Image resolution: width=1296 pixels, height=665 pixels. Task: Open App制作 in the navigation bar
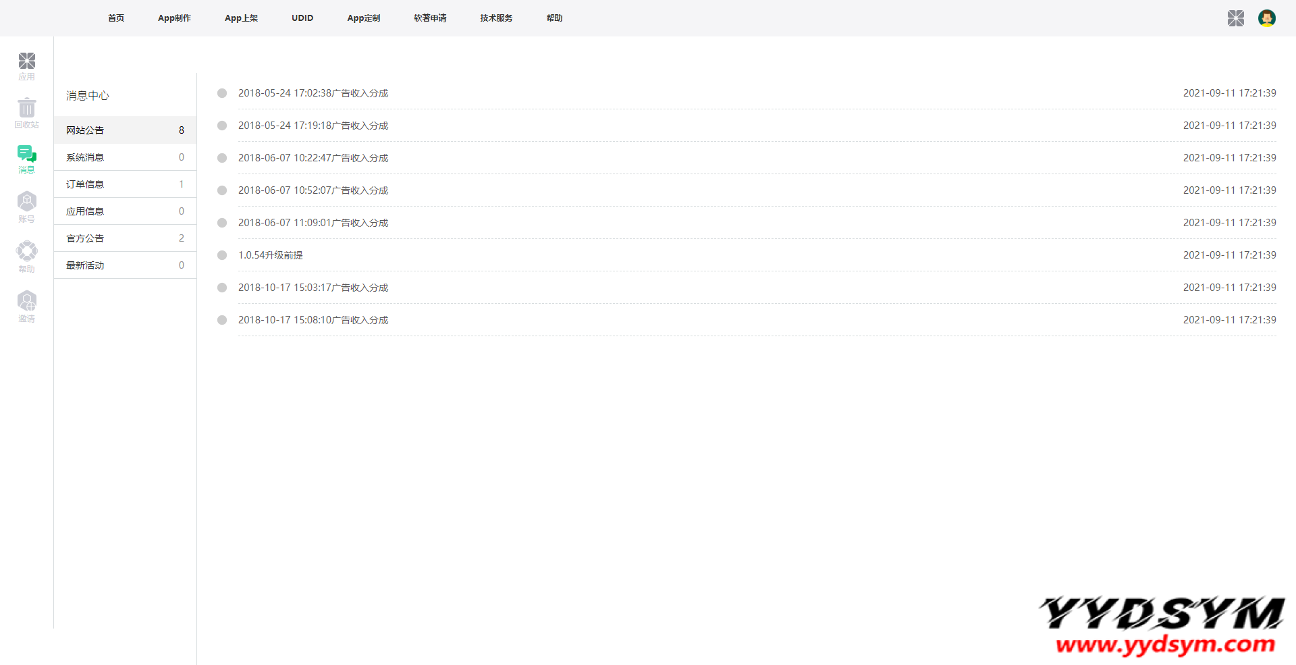(x=174, y=18)
